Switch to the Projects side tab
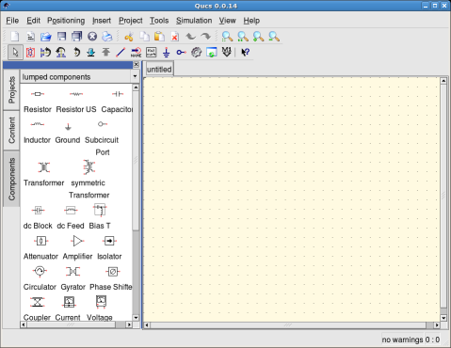Screen dimensions: 451x348 click(x=11, y=90)
